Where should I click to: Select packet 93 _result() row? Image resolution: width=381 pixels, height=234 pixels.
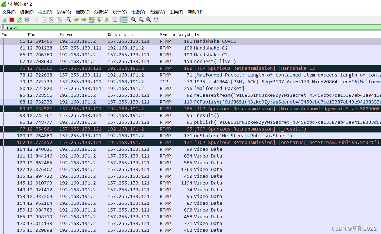pyautogui.click(x=190, y=116)
